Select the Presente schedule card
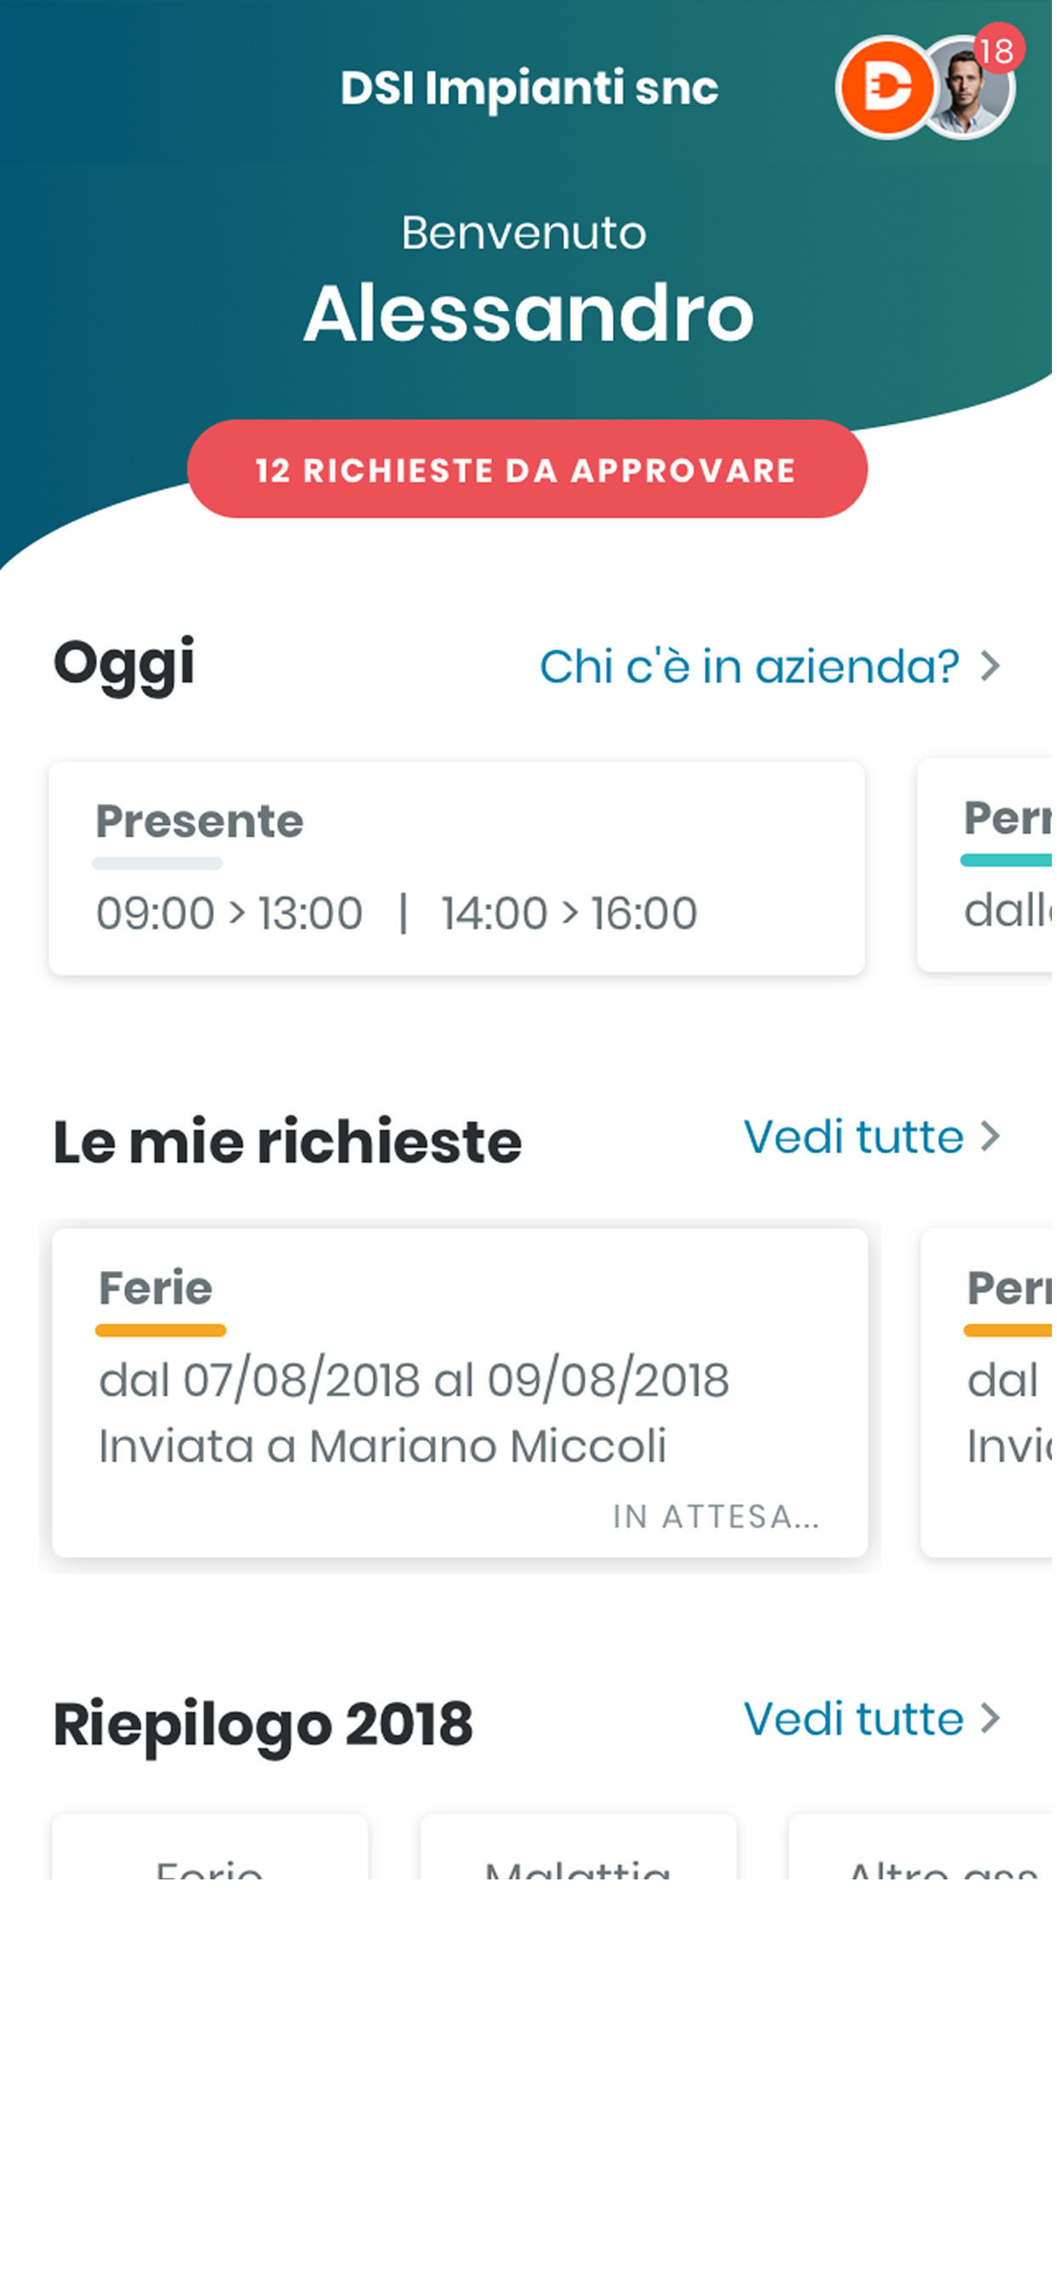 456,867
